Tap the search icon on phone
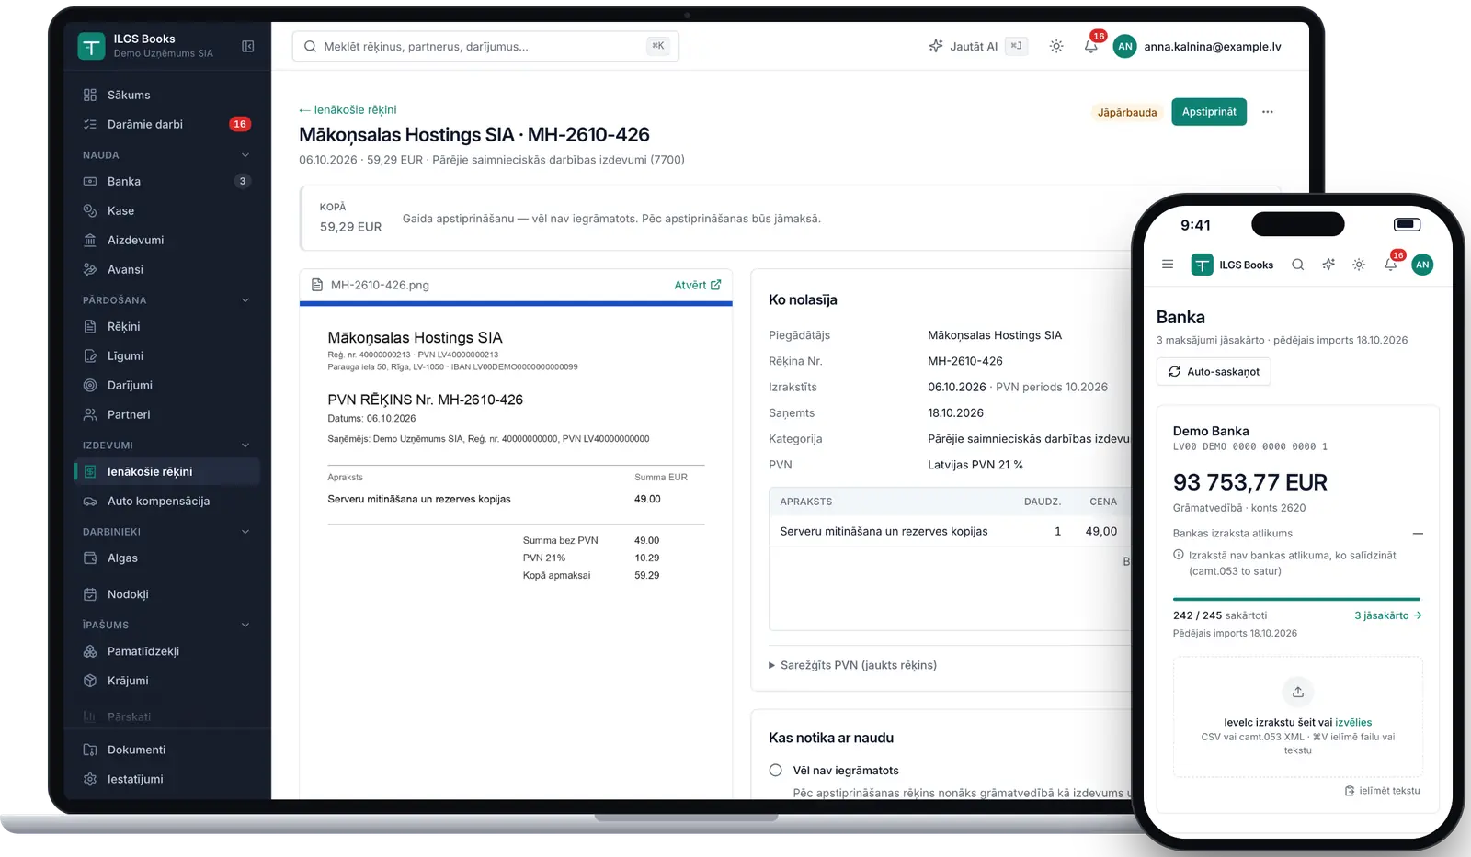 pos(1298,265)
